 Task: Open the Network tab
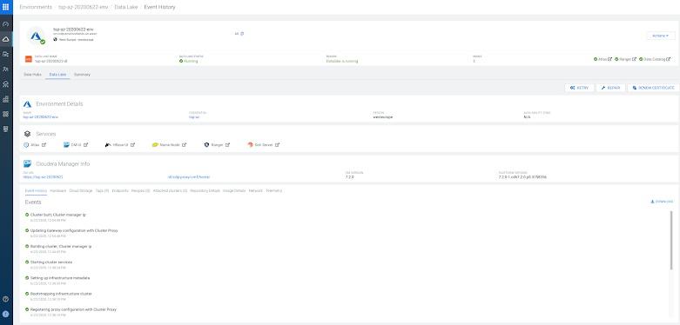[255, 190]
